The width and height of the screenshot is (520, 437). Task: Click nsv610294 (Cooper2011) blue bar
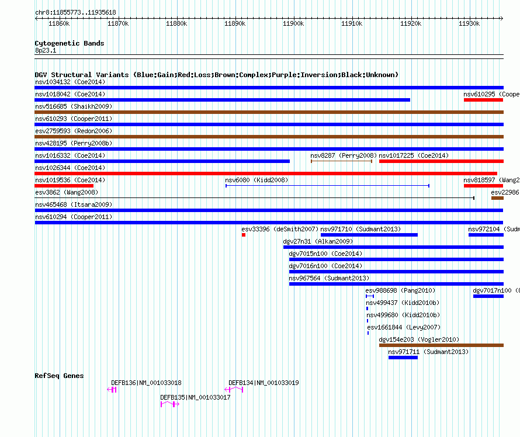tap(269, 223)
